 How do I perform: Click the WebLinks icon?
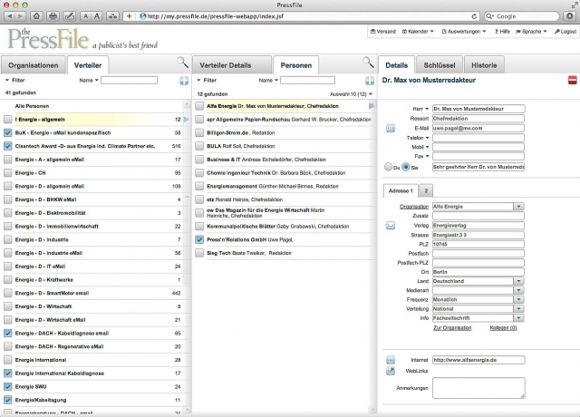tap(391, 371)
